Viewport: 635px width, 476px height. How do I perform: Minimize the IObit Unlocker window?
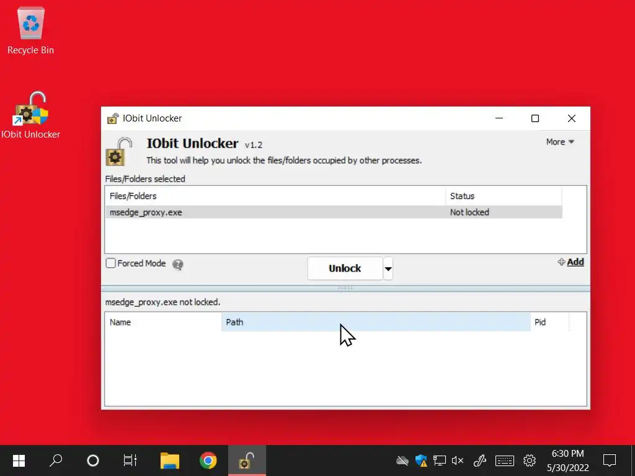499,118
